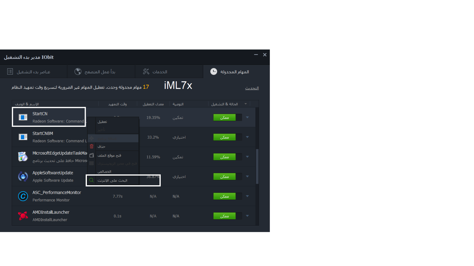Choose الخصائص from the context menu
474x266 pixels.
[113, 172]
